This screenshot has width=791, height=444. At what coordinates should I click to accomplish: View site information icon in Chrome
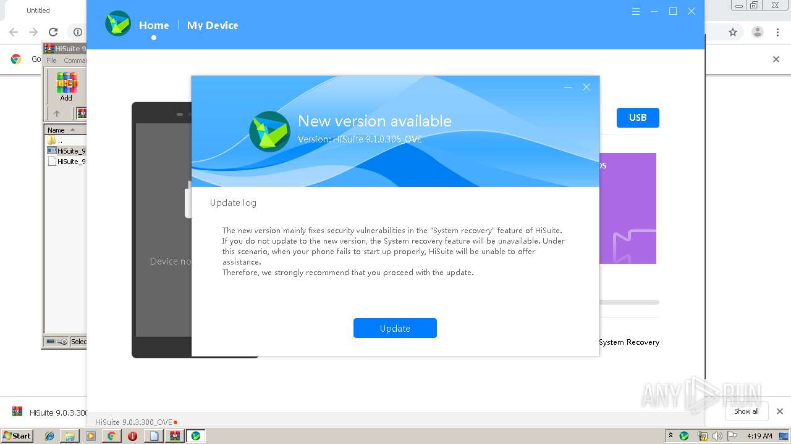[x=77, y=32]
